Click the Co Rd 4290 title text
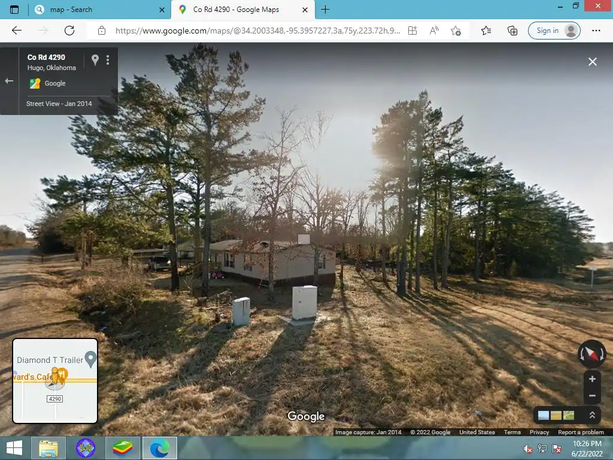 tap(46, 57)
